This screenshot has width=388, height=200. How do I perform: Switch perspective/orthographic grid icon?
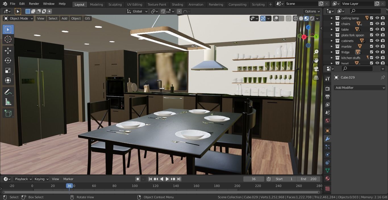pos(316,77)
